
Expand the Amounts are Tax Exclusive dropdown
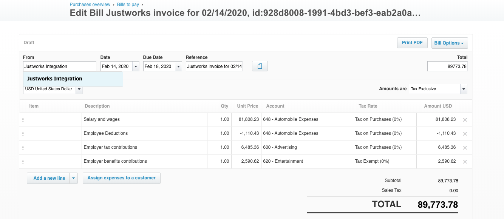pos(464,89)
